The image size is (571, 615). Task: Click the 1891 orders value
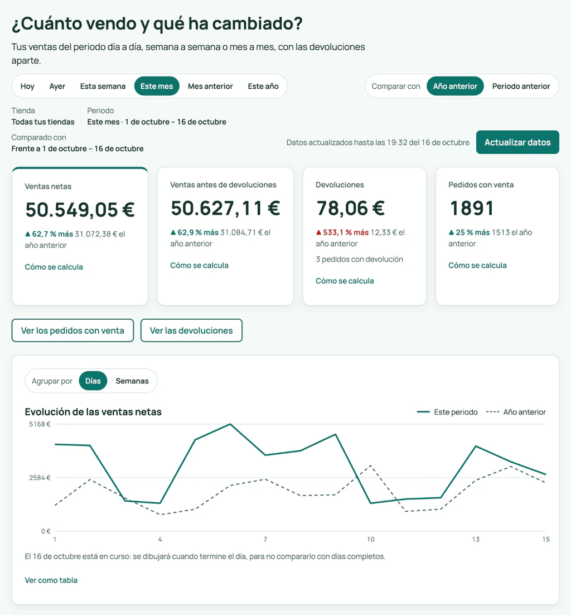tap(471, 208)
